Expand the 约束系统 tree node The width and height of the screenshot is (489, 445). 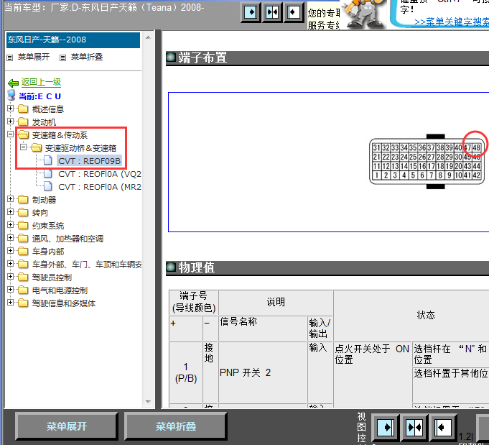point(10,225)
